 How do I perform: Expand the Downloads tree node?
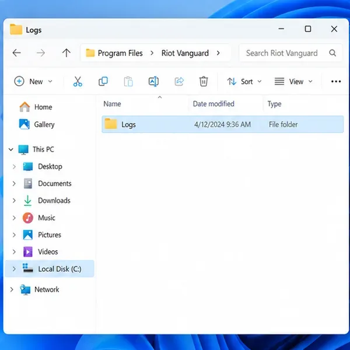pyautogui.click(x=14, y=201)
